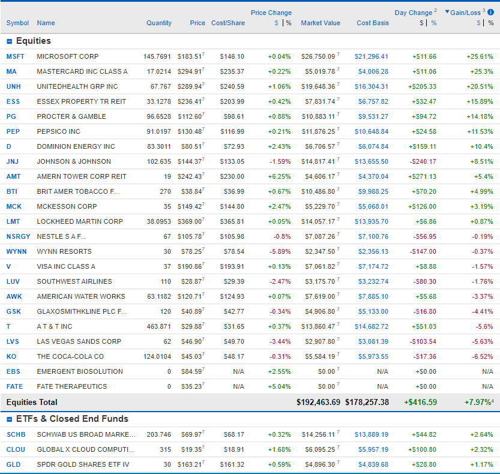
Task: Open Essex Property cost basis $6,757.82
Action: (x=373, y=101)
